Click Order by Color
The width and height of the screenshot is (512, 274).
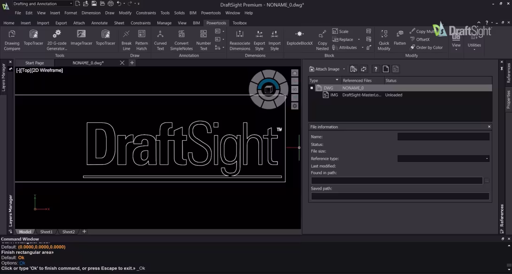[x=426, y=47]
